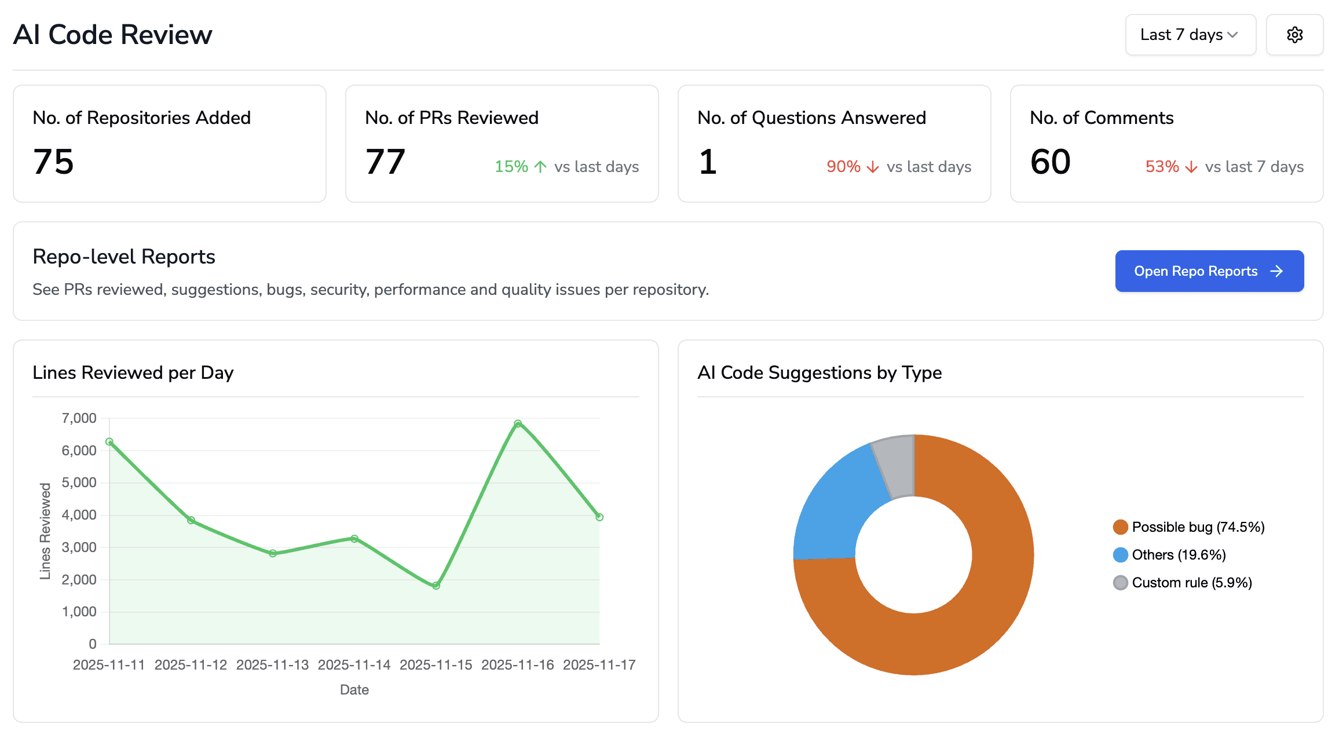Screen dimensions: 1339x731
Task: Click the red down arrow next to 53%
Action: [x=1191, y=167]
